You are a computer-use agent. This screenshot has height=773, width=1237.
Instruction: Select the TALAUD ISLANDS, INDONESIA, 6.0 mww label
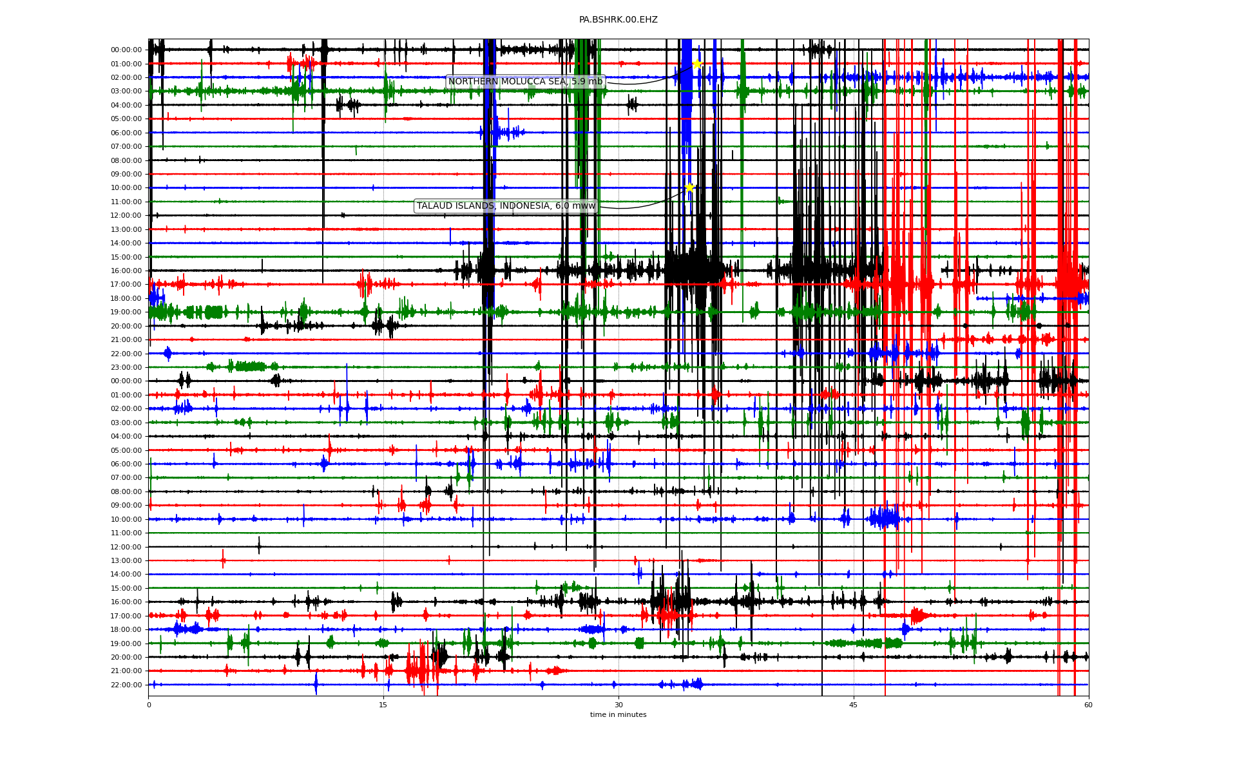click(x=506, y=206)
